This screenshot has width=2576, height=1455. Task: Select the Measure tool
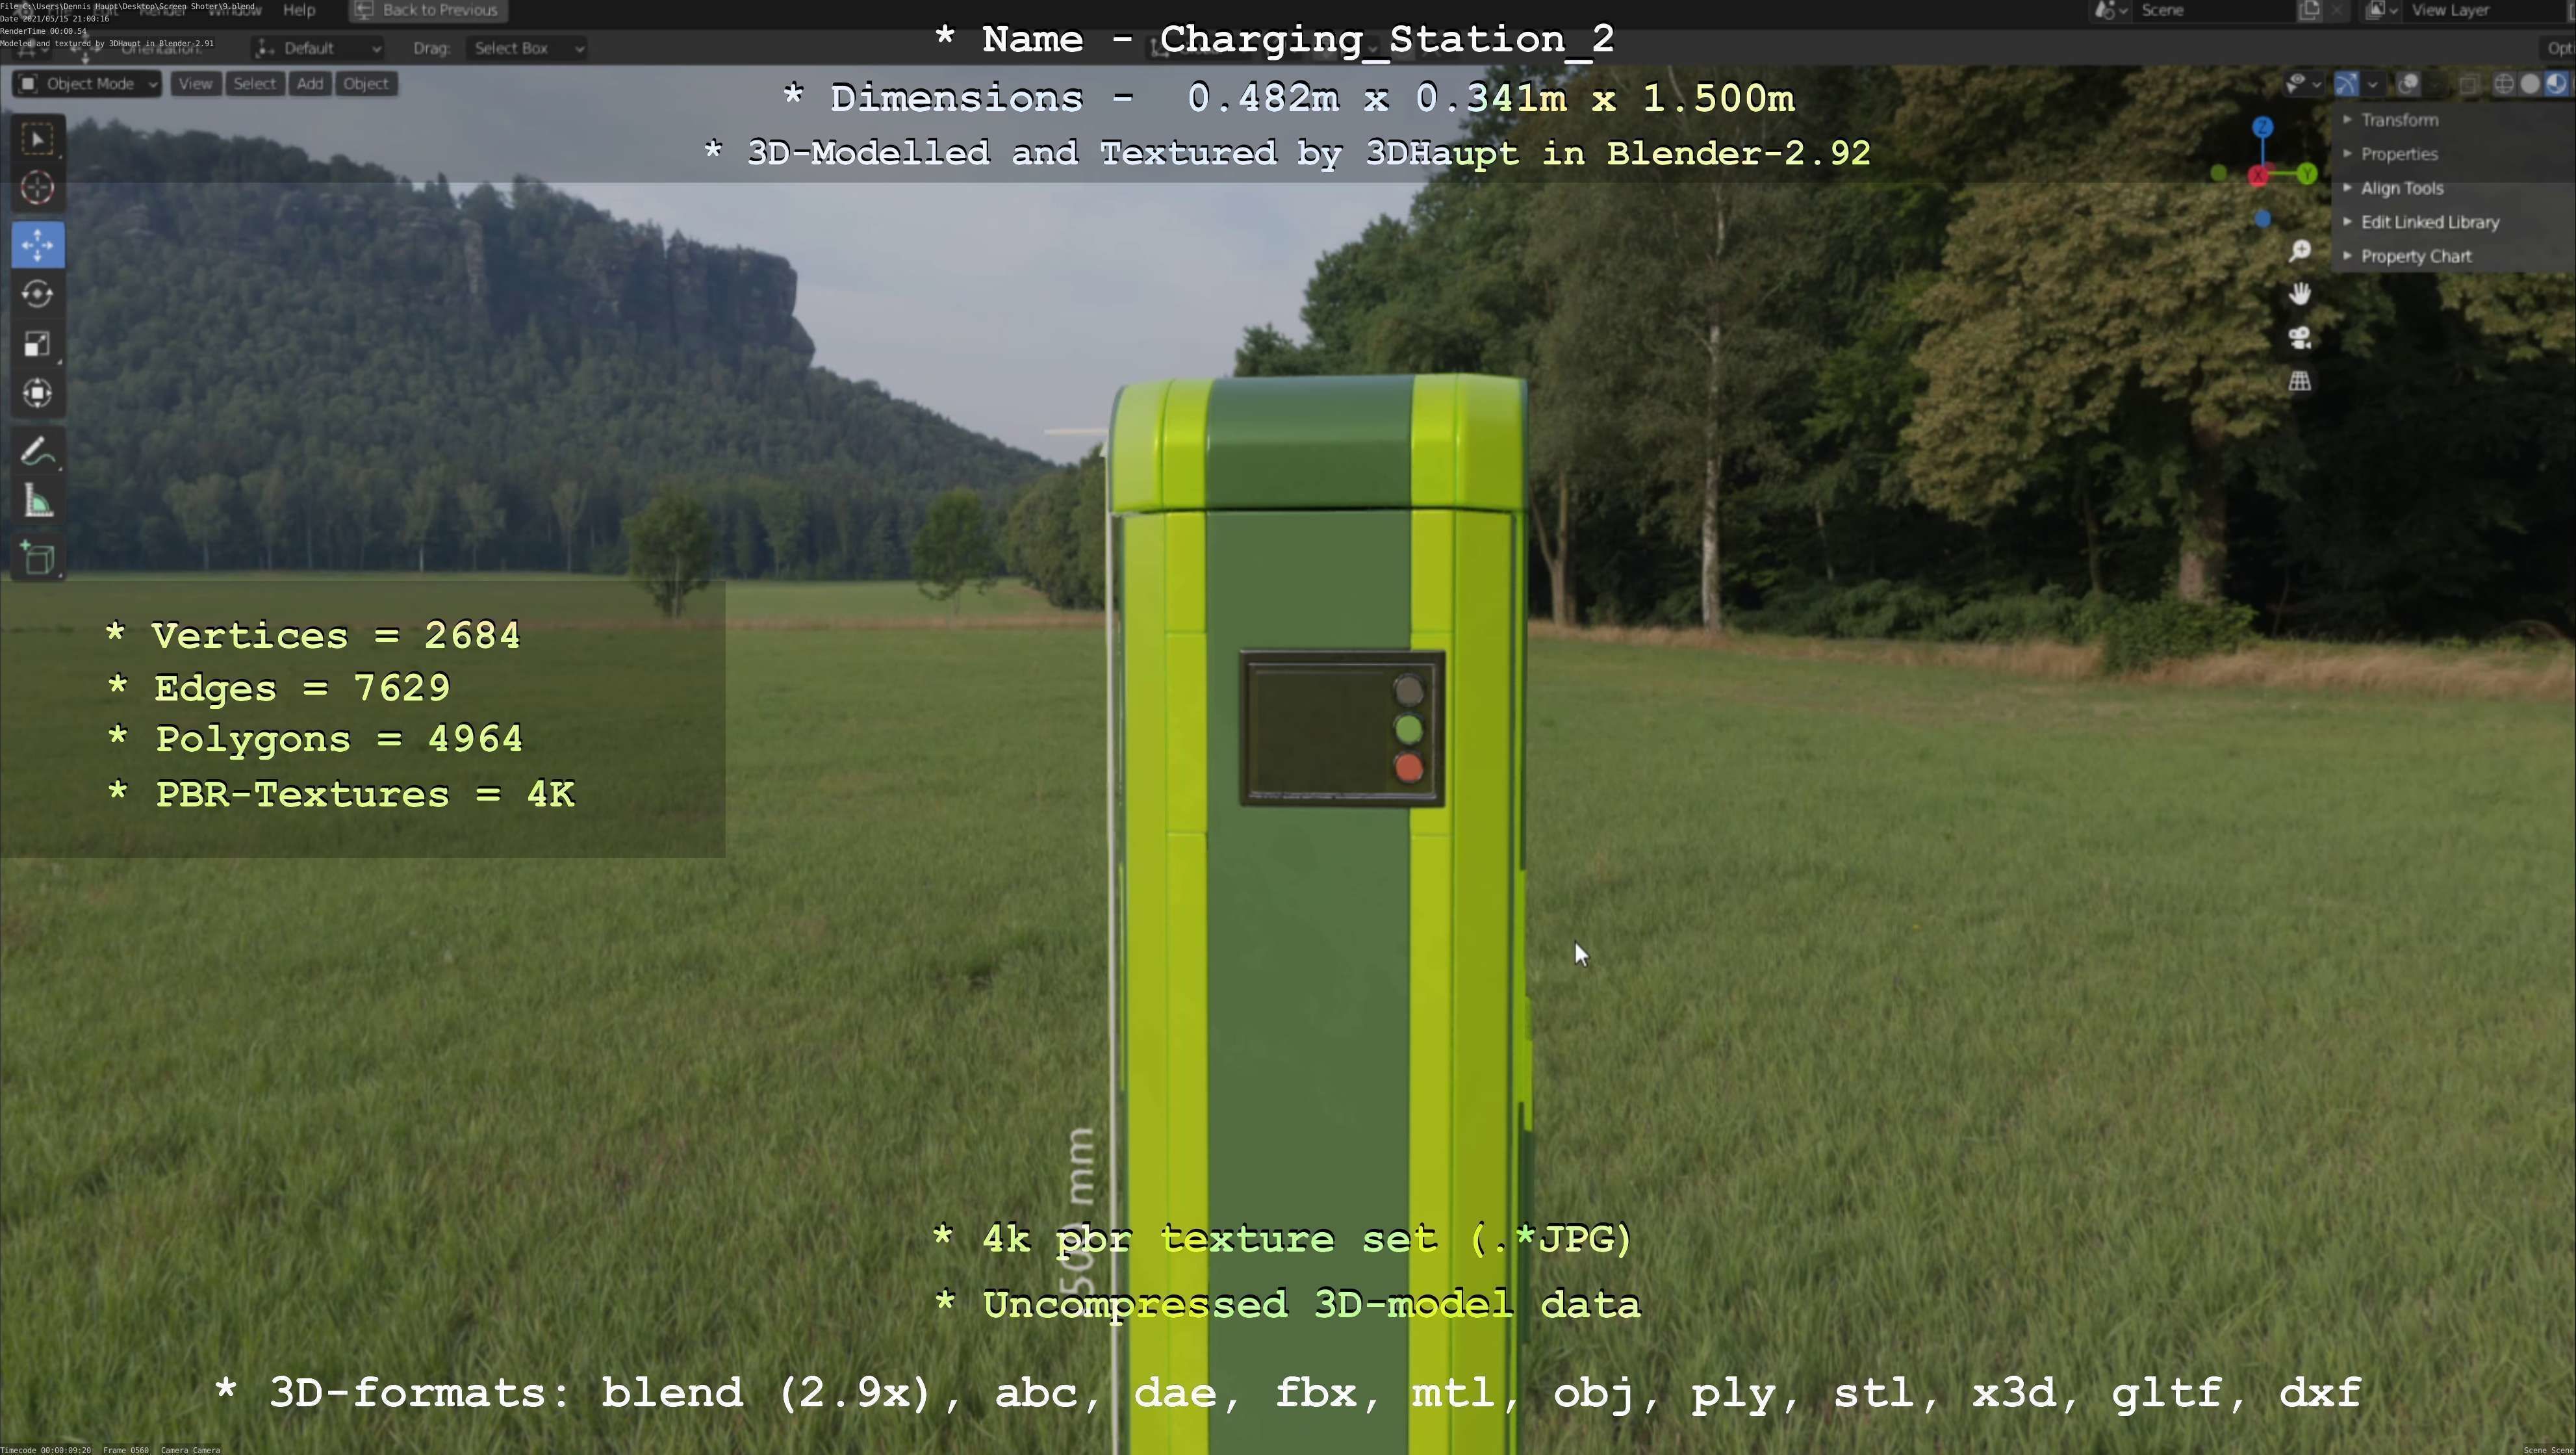click(38, 502)
